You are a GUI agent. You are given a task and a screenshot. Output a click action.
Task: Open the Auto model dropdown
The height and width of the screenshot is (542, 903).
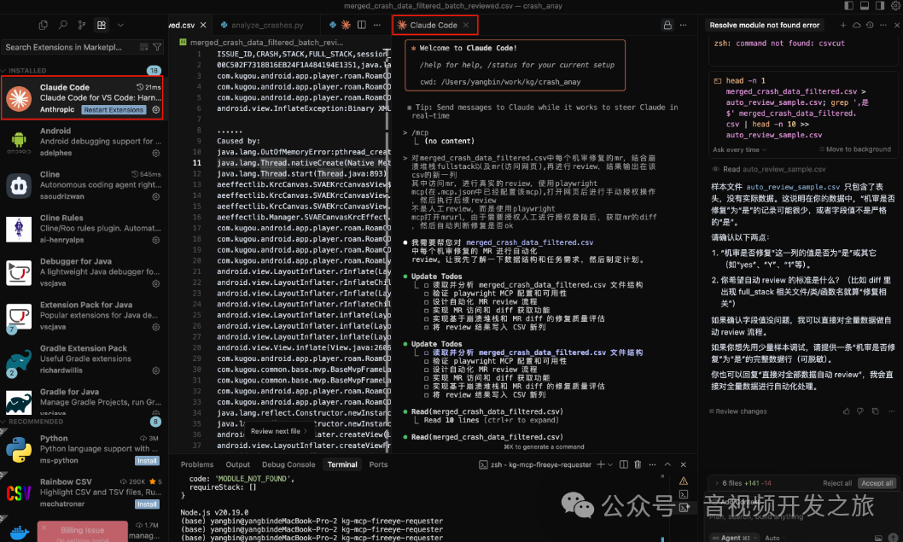(x=775, y=538)
